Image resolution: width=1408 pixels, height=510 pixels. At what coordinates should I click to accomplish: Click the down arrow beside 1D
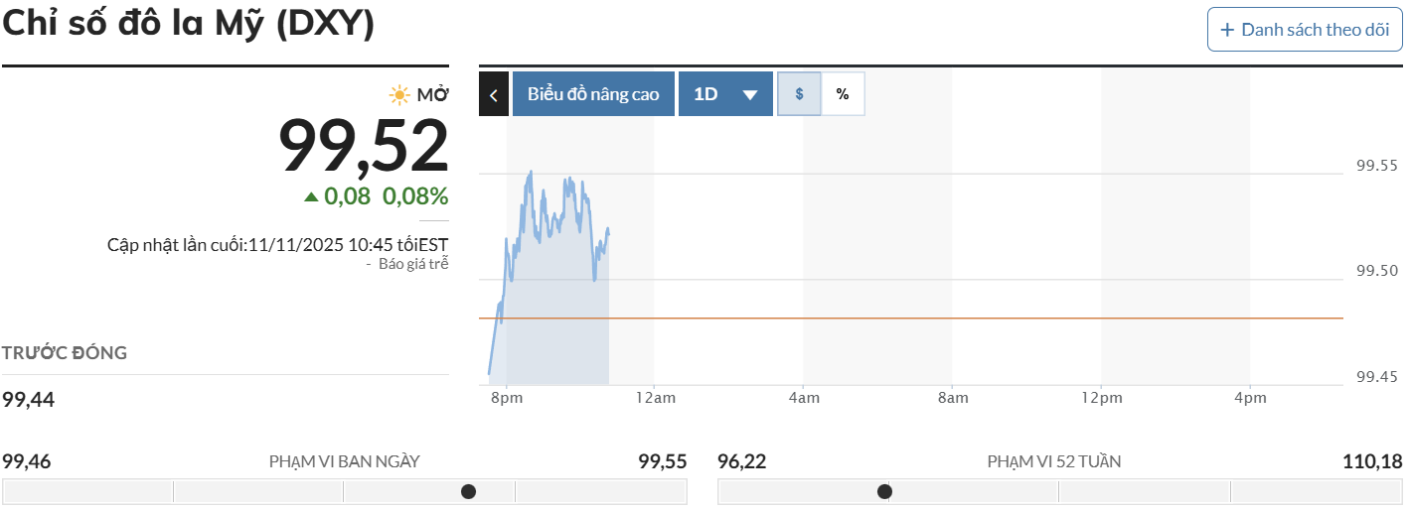coord(750,95)
